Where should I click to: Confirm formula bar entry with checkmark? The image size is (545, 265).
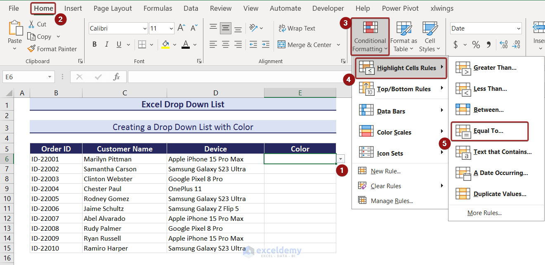pyautogui.click(x=98, y=77)
